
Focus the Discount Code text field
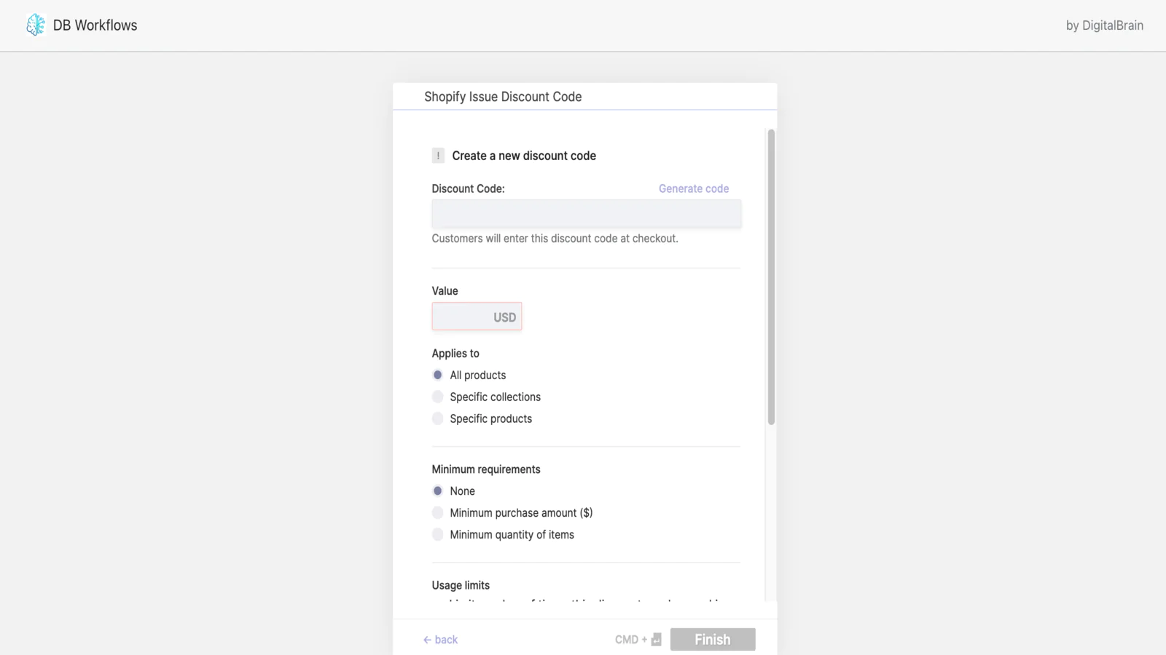pyautogui.click(x=586, y=214)
